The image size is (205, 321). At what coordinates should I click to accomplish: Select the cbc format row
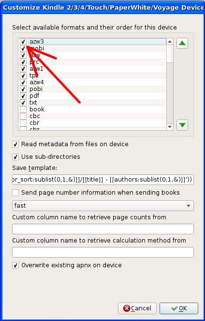[92, 116]
